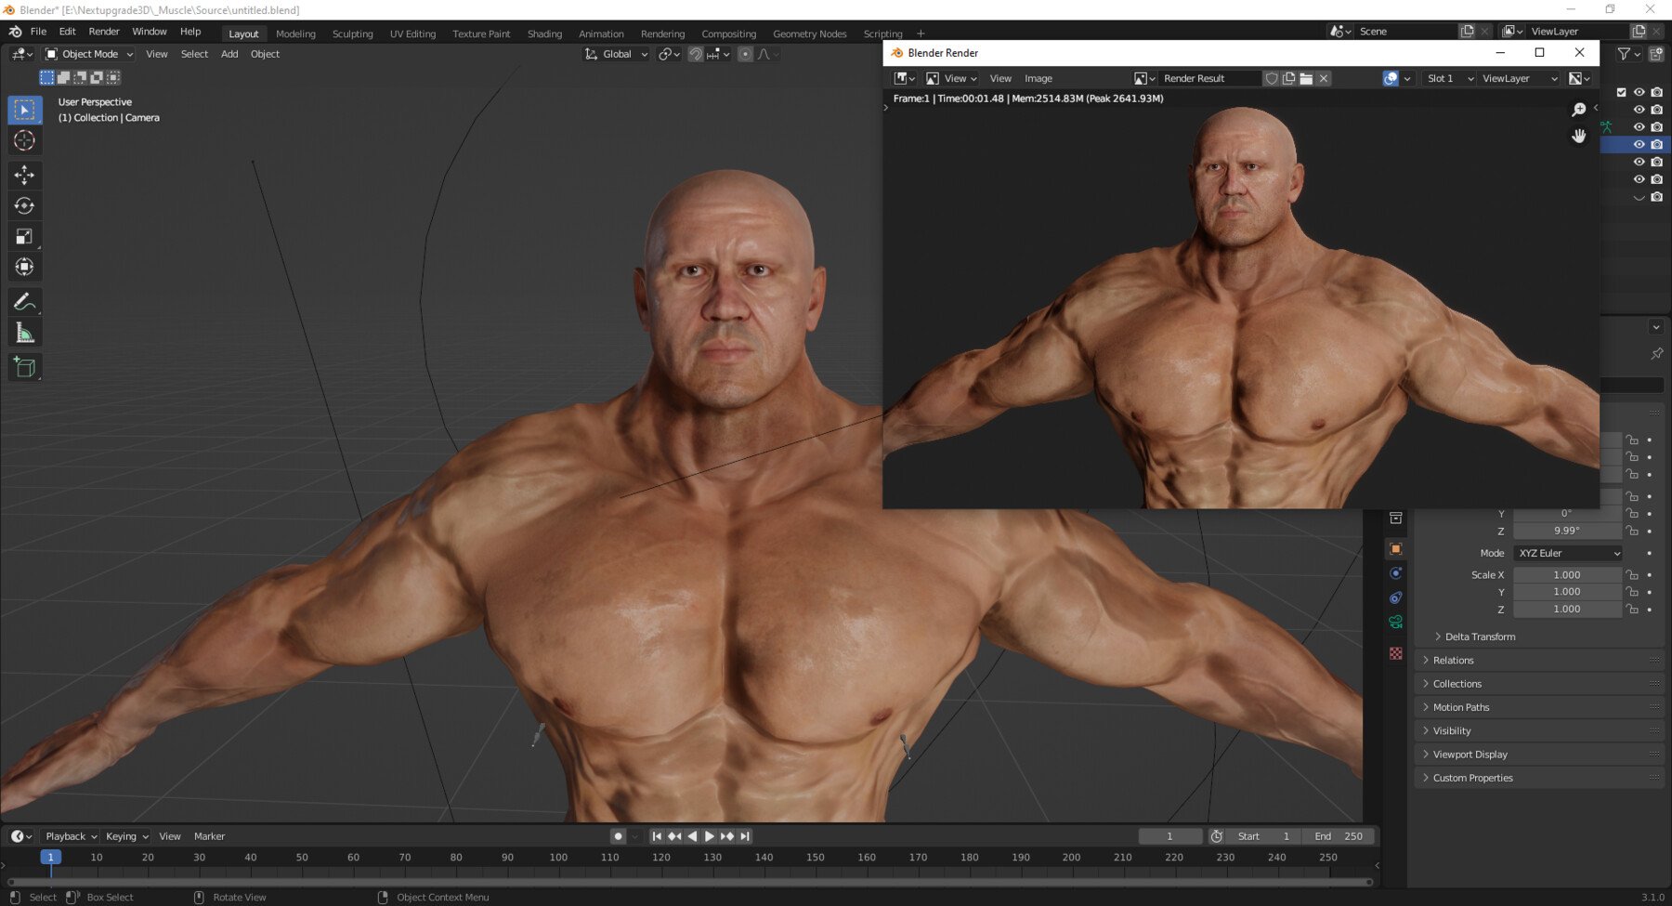Activate the Scale tool
The width and height of the screenshot is (1672, 906).
tap(25, 236)
